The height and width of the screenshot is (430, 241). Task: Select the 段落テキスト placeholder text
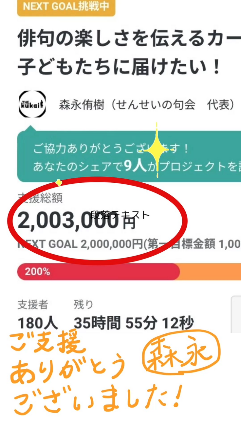[120, 215]
